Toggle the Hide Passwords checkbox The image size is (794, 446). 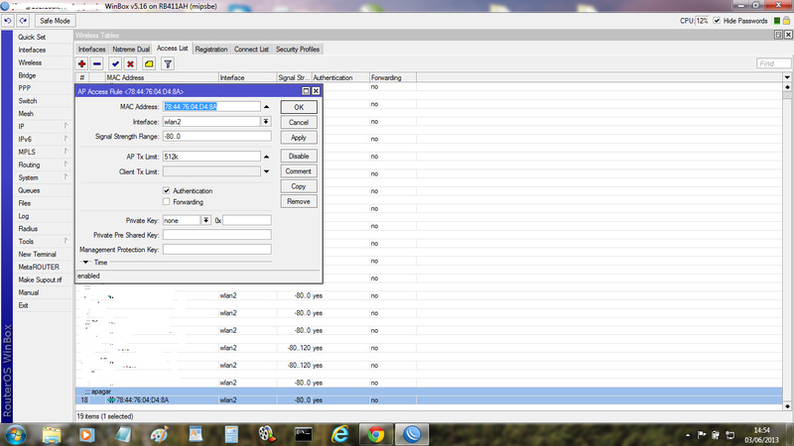[x=717, y=21]
